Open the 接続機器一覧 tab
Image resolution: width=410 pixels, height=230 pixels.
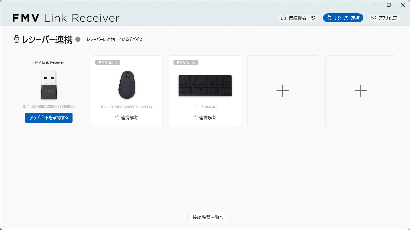coord(298,18)
